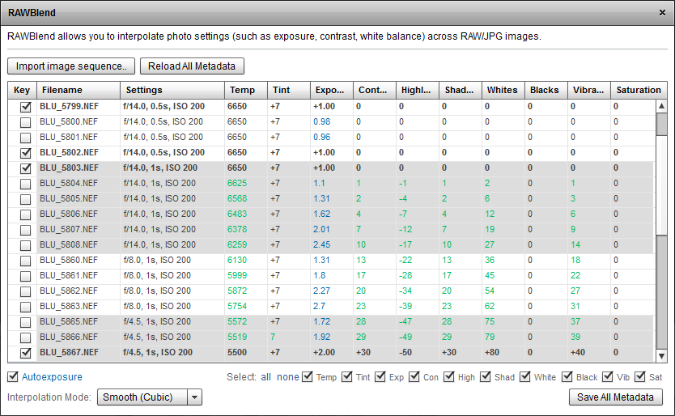Uncheck key checkbox for BLU_5867.NEF
This screenshot has width=675, height=416.
tap(25, 353)
